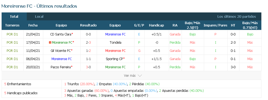Click the red card icon beside Moreirense FC
268x100 pixels.
(50, 43)
